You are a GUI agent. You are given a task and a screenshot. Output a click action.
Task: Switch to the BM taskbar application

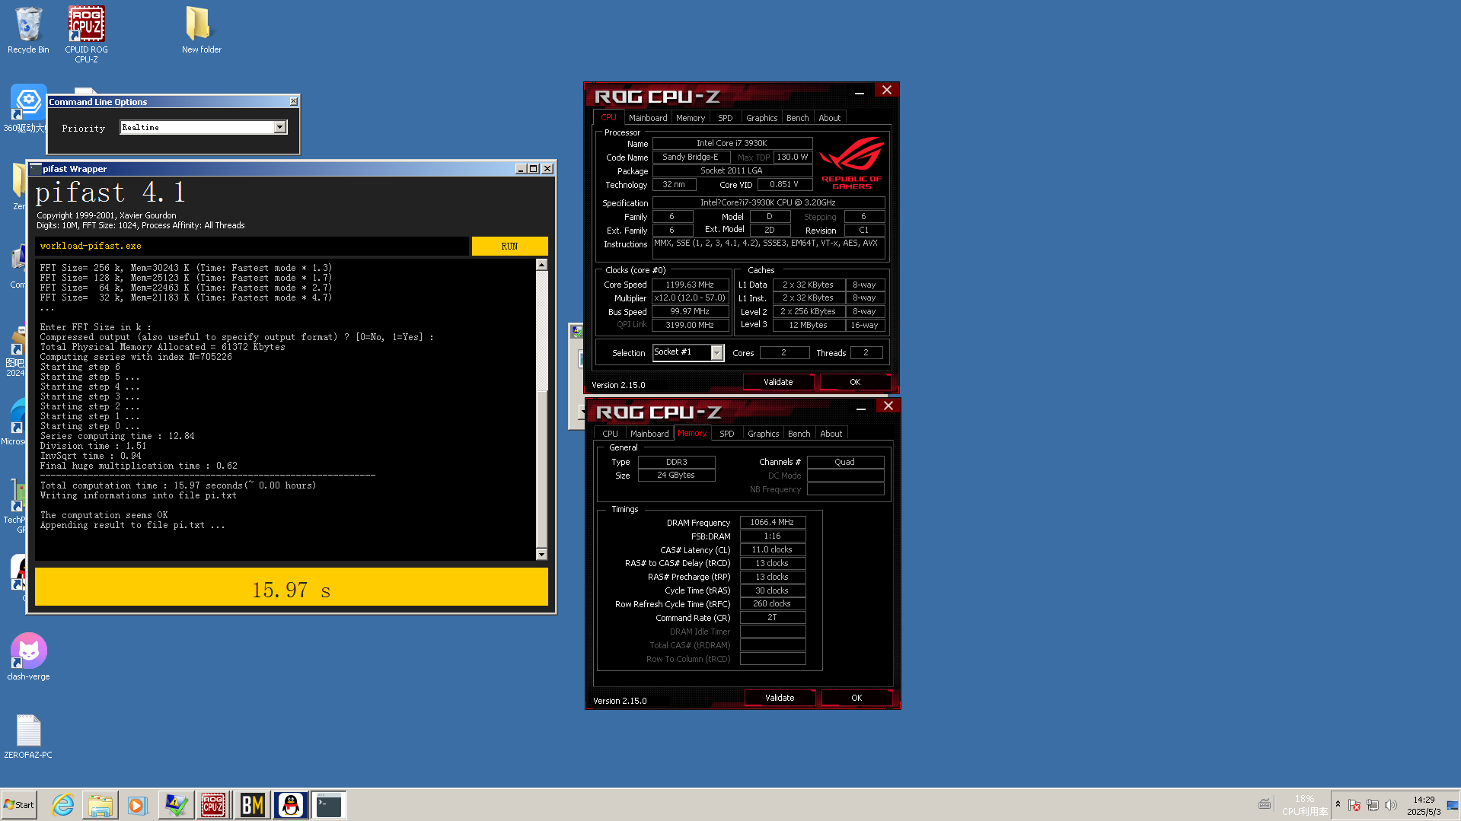252,805
